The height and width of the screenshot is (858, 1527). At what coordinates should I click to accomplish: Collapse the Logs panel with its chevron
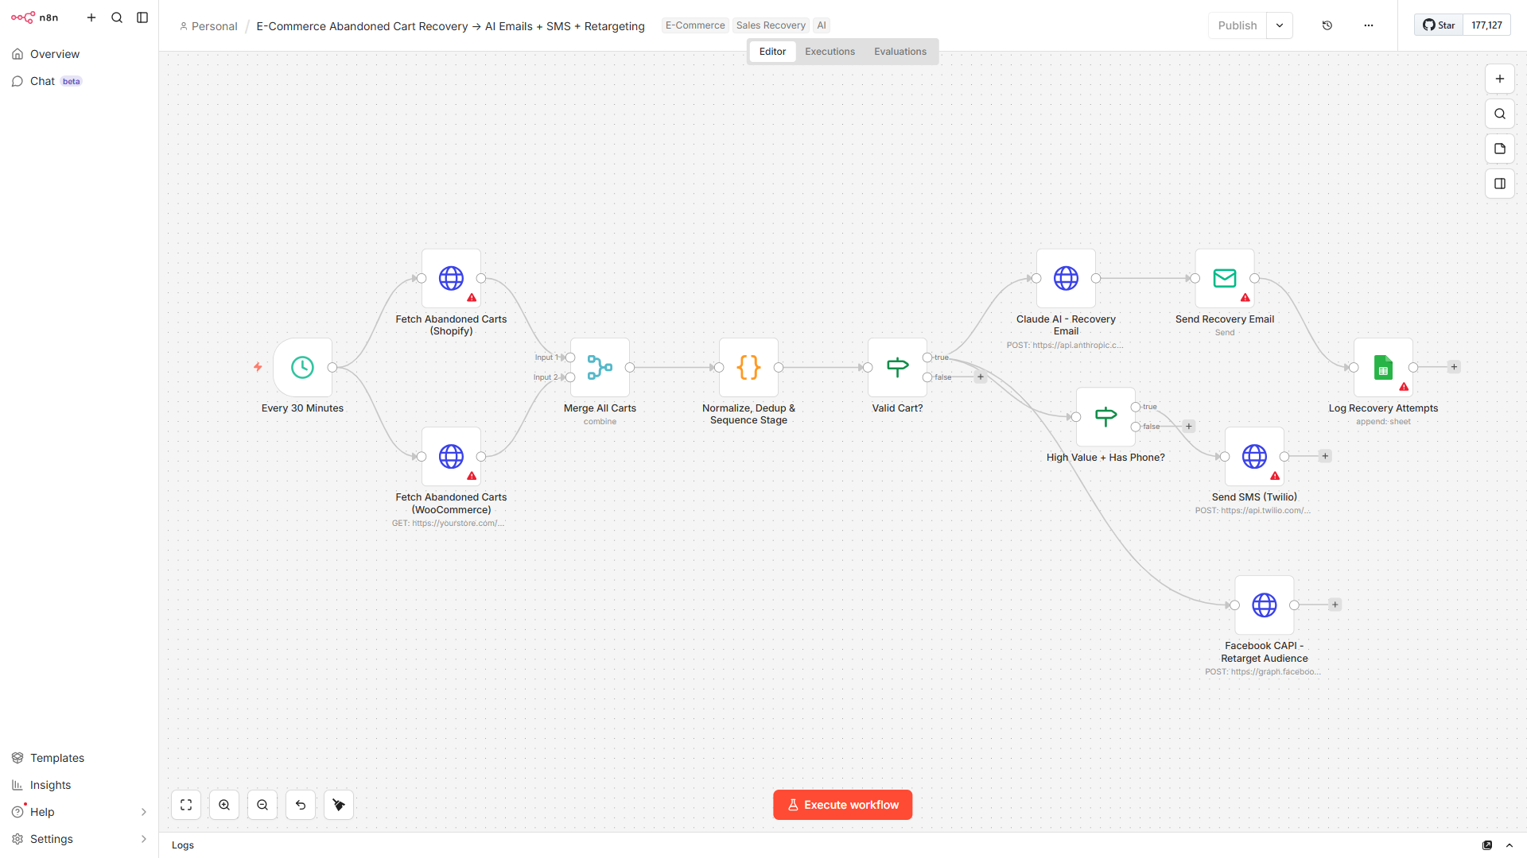pyautogui.click(x=1509, y=844)
